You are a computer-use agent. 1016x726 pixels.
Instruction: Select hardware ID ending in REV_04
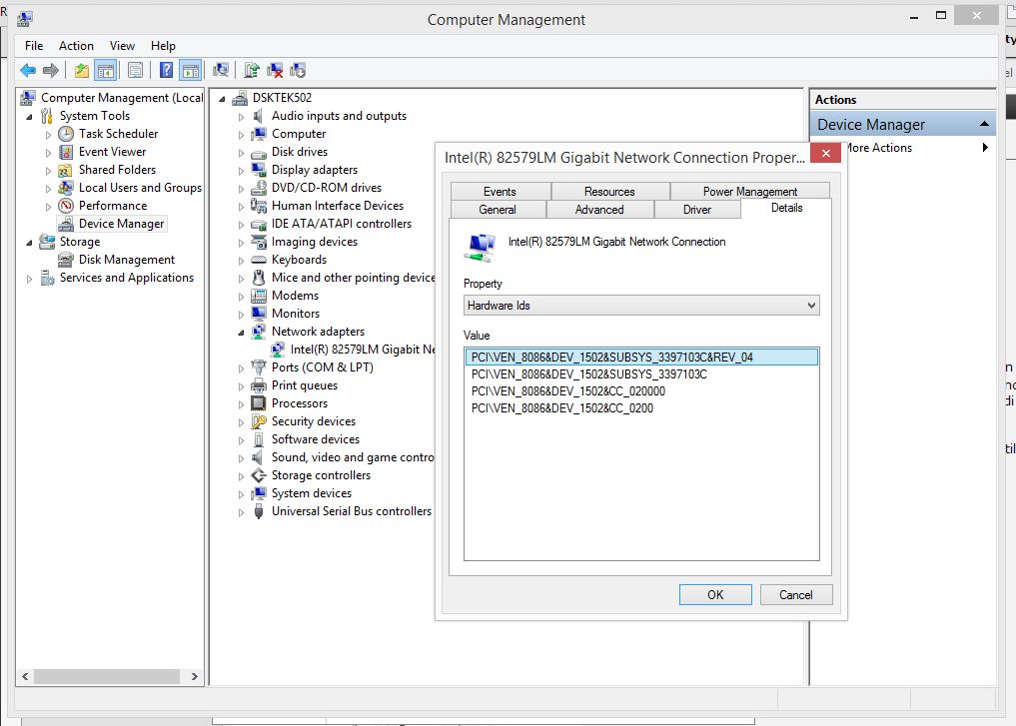641,358
